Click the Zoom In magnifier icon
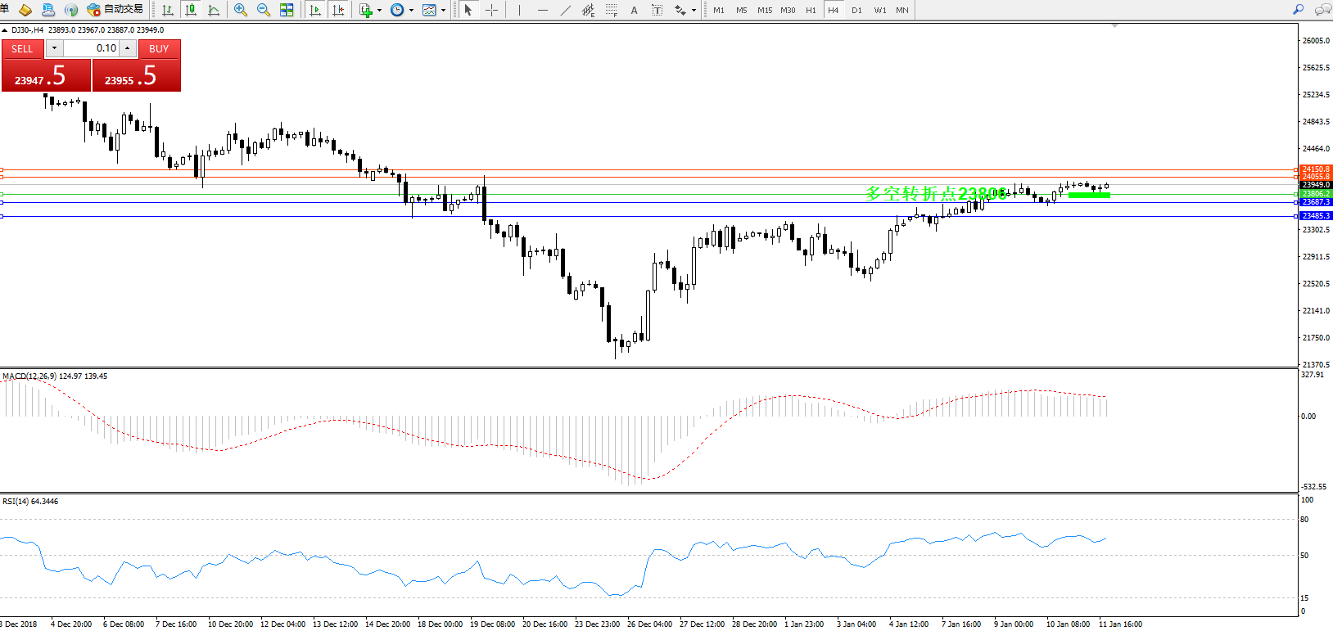The image size is (1333, 631). click(240, 10)
